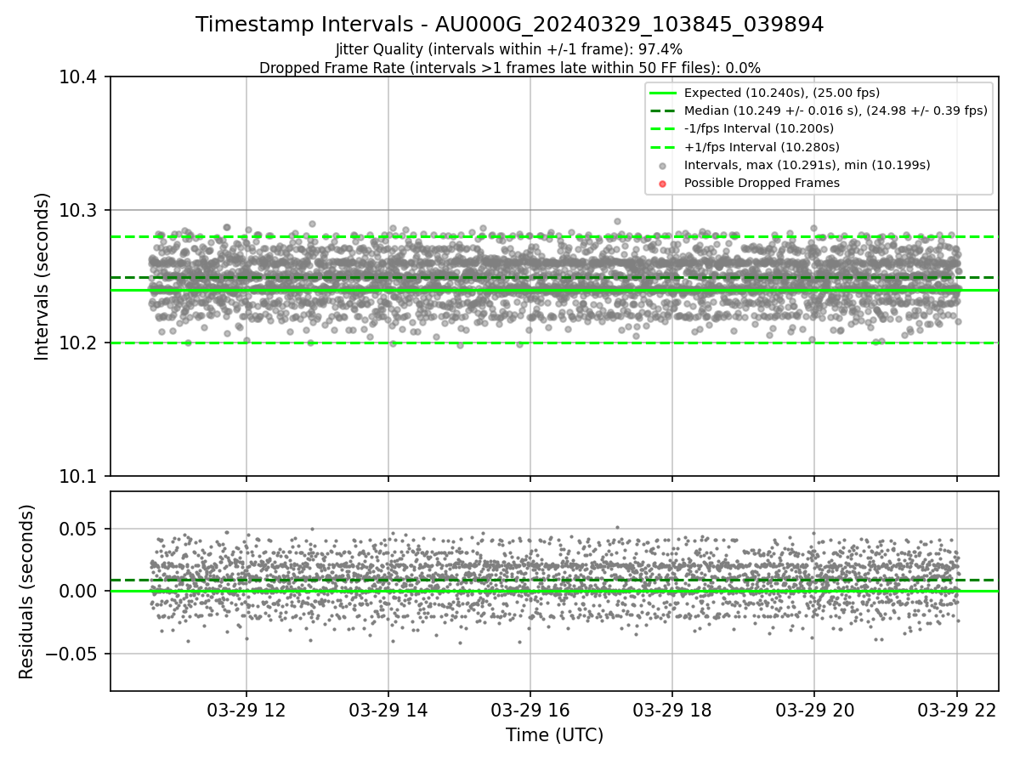Click the '03-29 22' x-axis tick label
Screen dimensions: 1020x765
[x=957, y=711]
